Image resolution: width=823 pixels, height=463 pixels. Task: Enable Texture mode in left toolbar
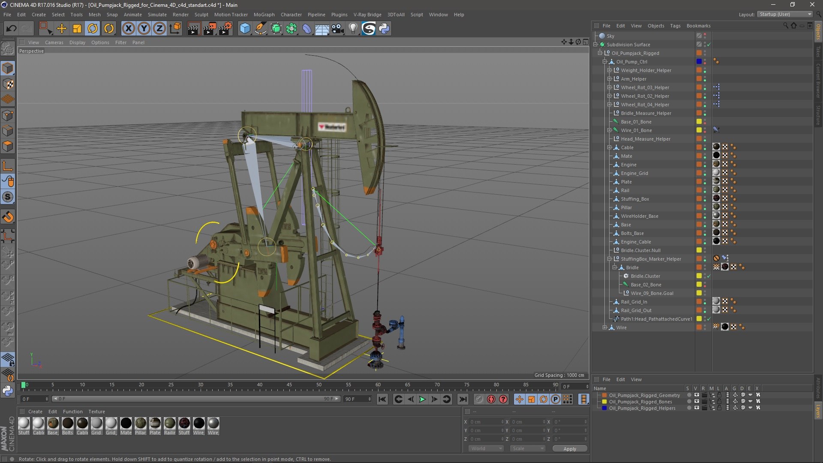tap(8, 84)
